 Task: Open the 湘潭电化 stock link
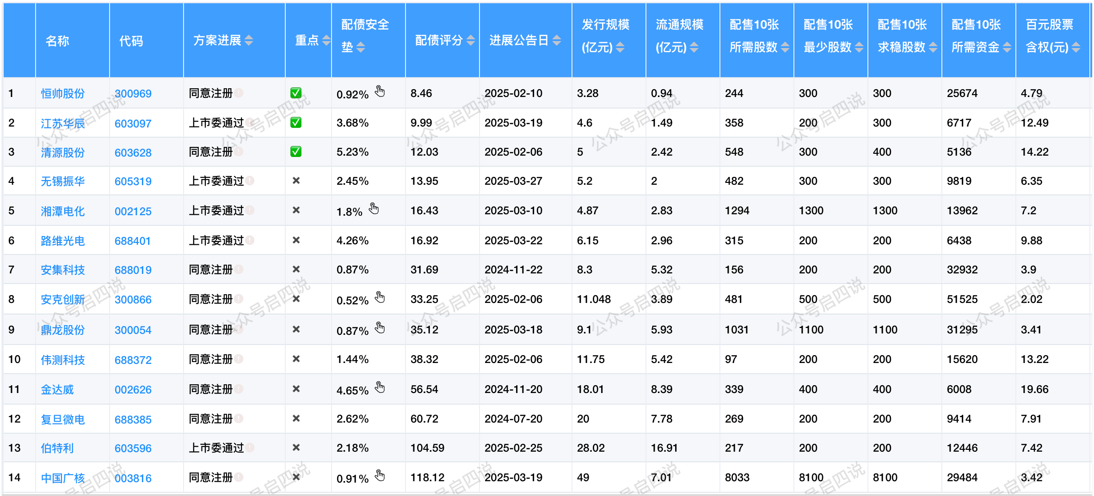pyautogui.click(x=62, y=211)
